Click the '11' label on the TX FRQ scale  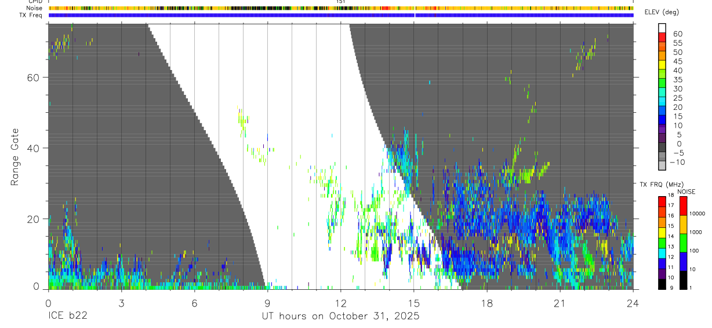point(671,267)
